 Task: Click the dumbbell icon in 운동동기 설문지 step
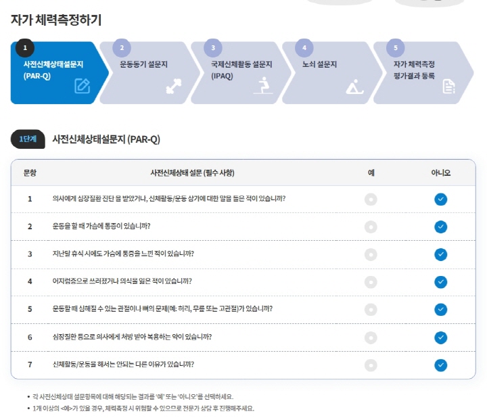(x=174, y=87)
